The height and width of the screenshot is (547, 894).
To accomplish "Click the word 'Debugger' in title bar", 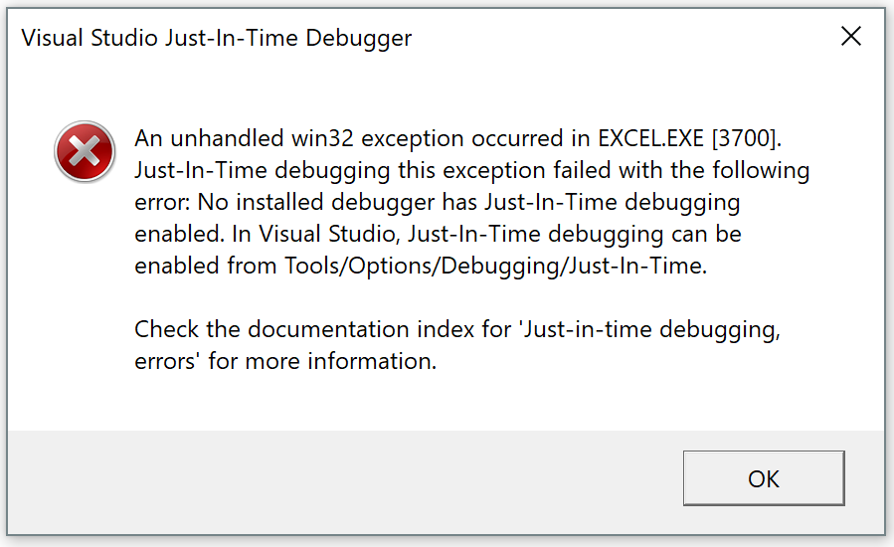I will pos(359,40).
